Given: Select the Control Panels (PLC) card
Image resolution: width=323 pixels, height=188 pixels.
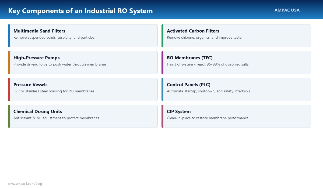Looking at the screenshot, I should click(236, 89).
